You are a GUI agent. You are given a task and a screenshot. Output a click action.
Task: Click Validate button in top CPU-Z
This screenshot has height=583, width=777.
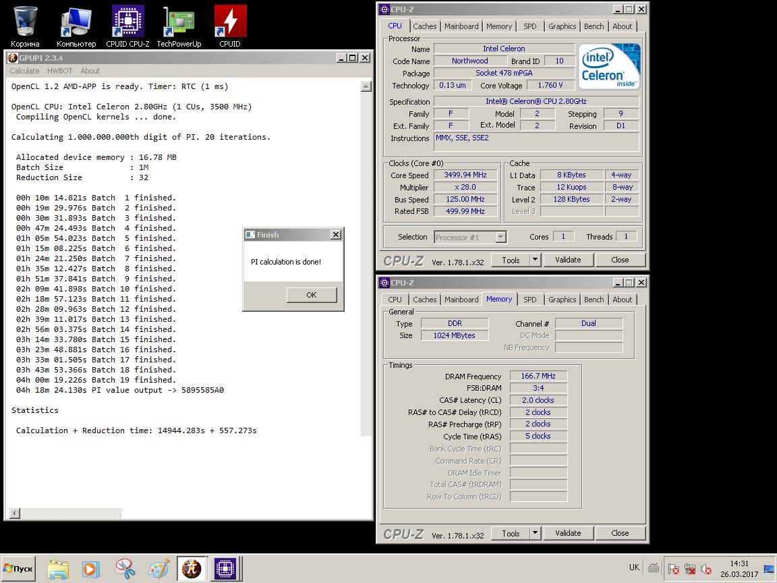568,260
